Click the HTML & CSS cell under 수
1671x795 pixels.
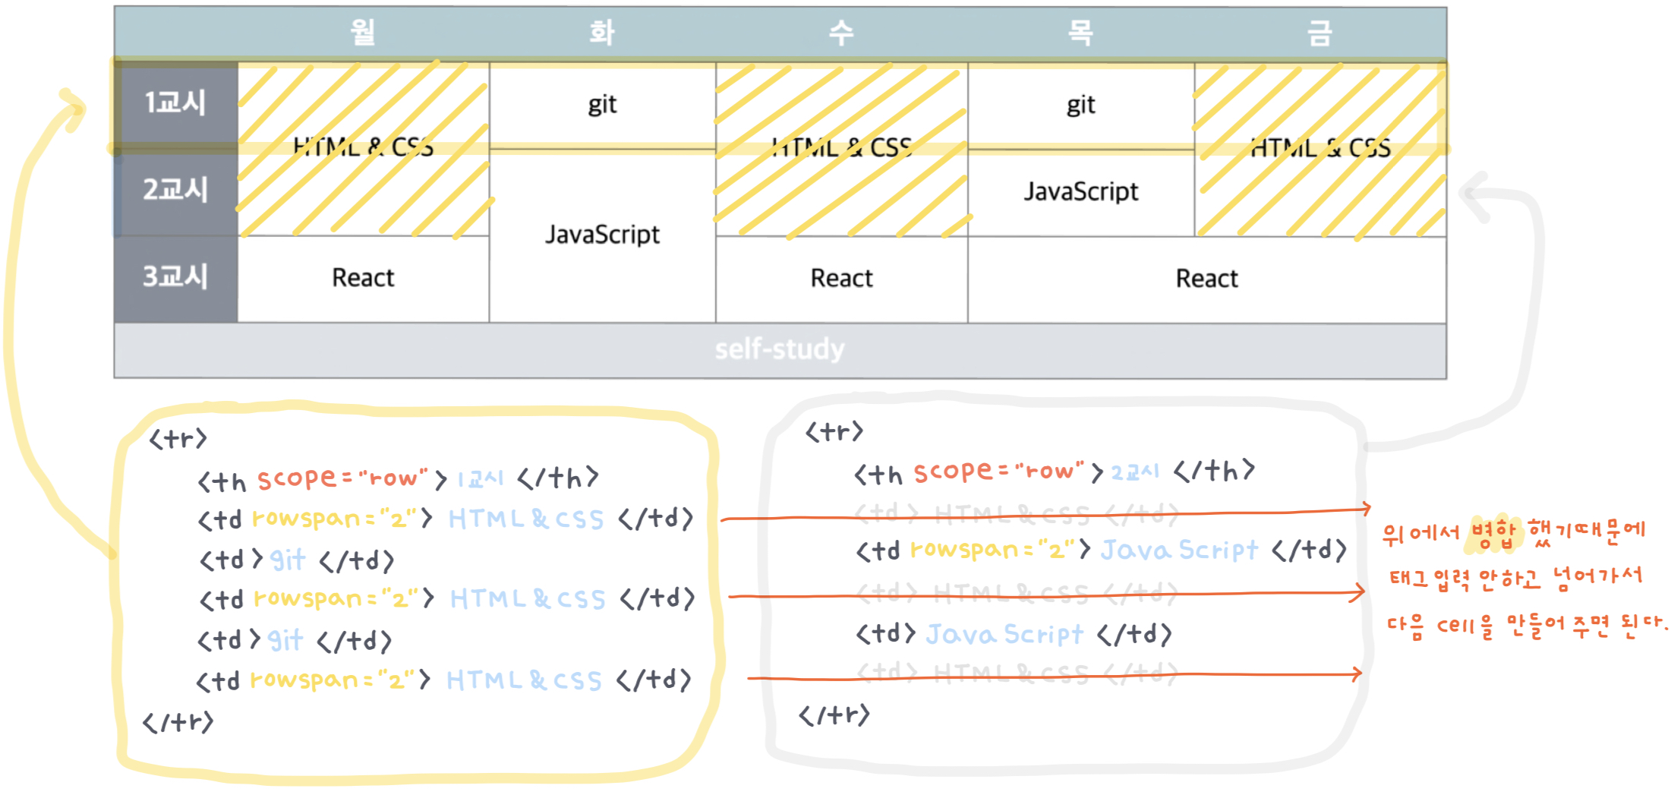[841, 147]
